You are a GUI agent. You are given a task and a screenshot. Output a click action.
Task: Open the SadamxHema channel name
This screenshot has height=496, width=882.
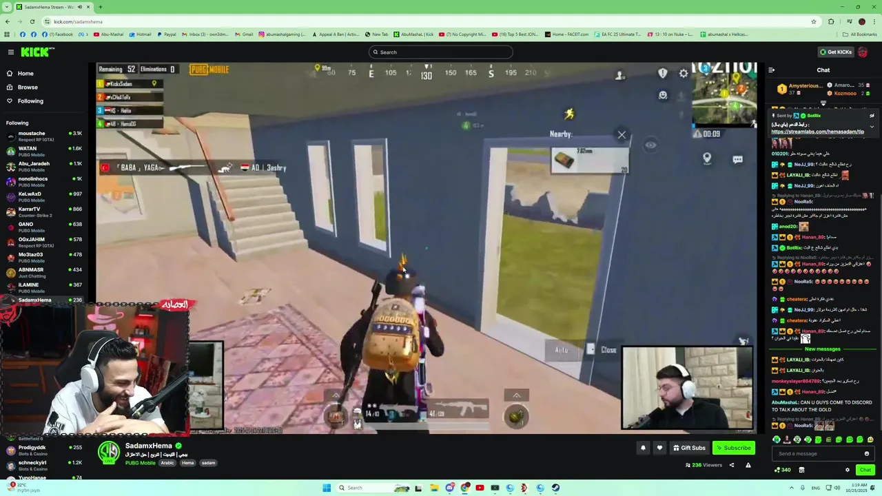tap(148, 446)
